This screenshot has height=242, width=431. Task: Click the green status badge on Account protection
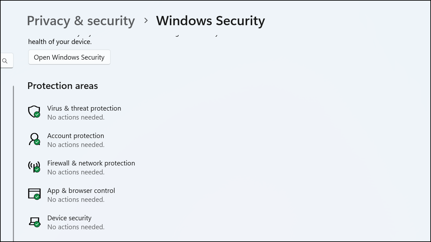(x=37, y=142)
